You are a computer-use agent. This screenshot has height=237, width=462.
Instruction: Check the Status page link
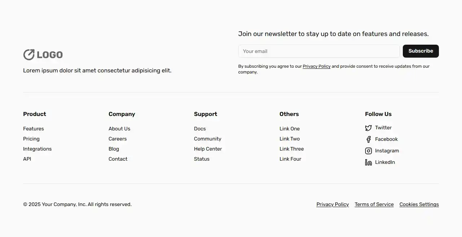pos(201,158)
